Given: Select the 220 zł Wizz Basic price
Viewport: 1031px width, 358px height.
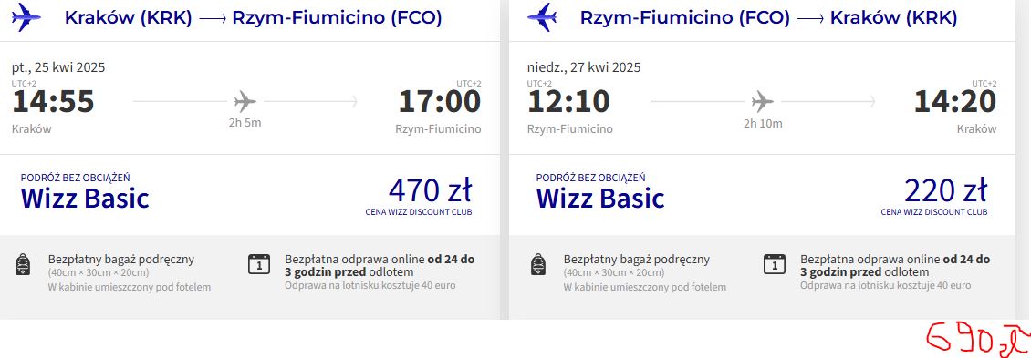Looking at the screenshot, I should coord(945,191).
